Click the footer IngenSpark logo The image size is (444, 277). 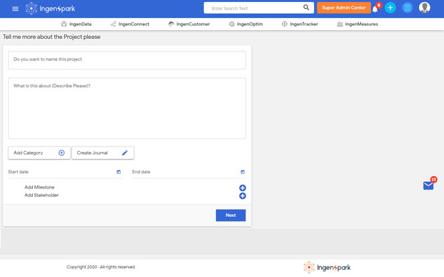(x=327, y=268)
